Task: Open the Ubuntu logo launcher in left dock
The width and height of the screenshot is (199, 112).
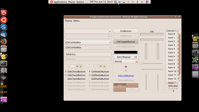Action: (4, 20)
